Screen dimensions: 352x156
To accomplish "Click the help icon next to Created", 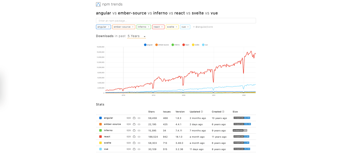I will (223, 112).
